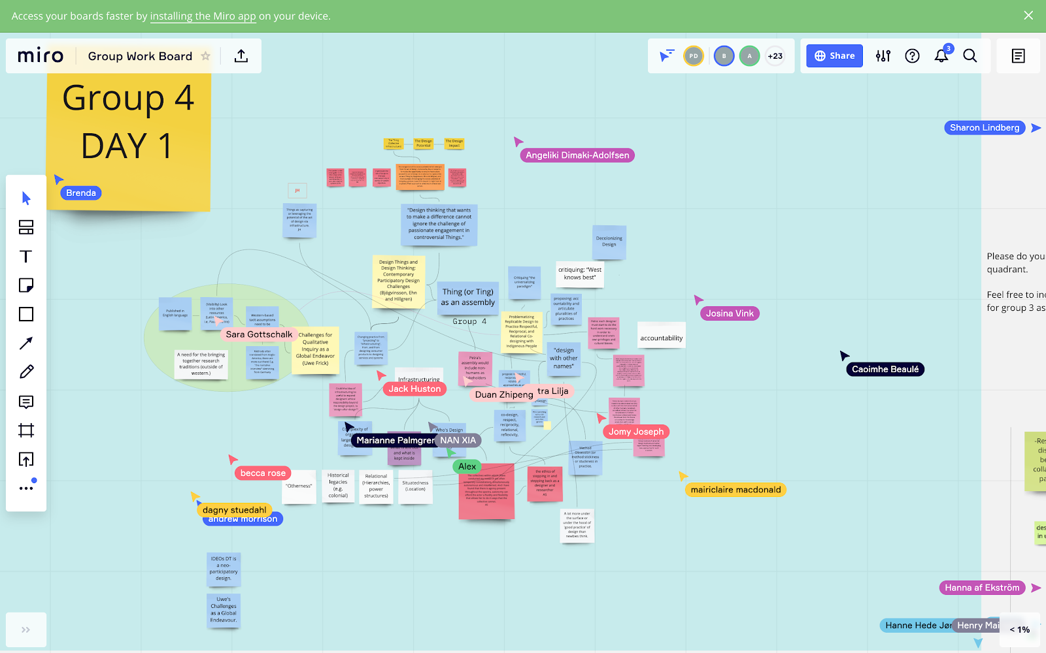Viewport: 1046px width, 653px height.
Task: Select the "Otherness" white note
Action: [299, 486]
